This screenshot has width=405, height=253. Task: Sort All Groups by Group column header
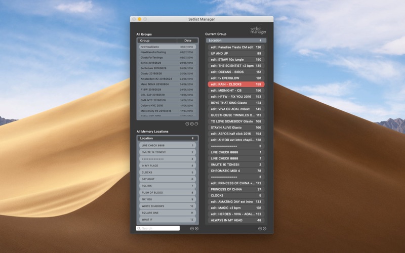click(x=157, y=40)
